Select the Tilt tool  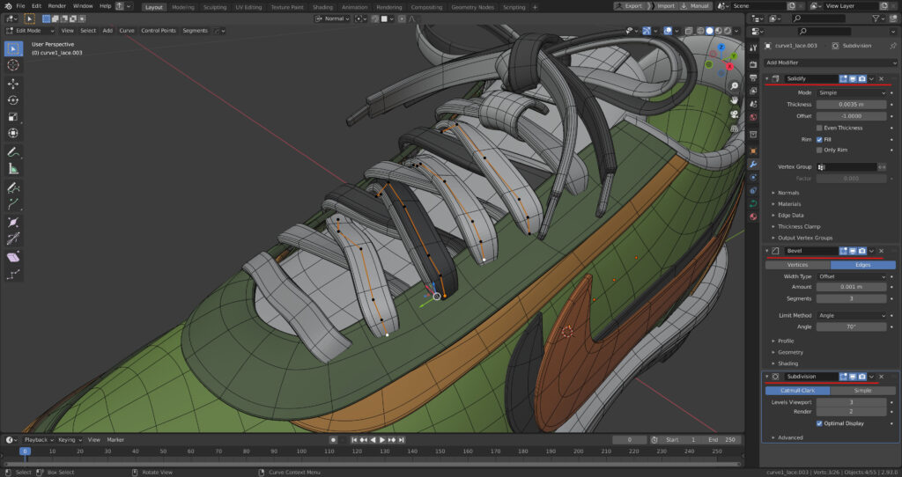[13, 239]
